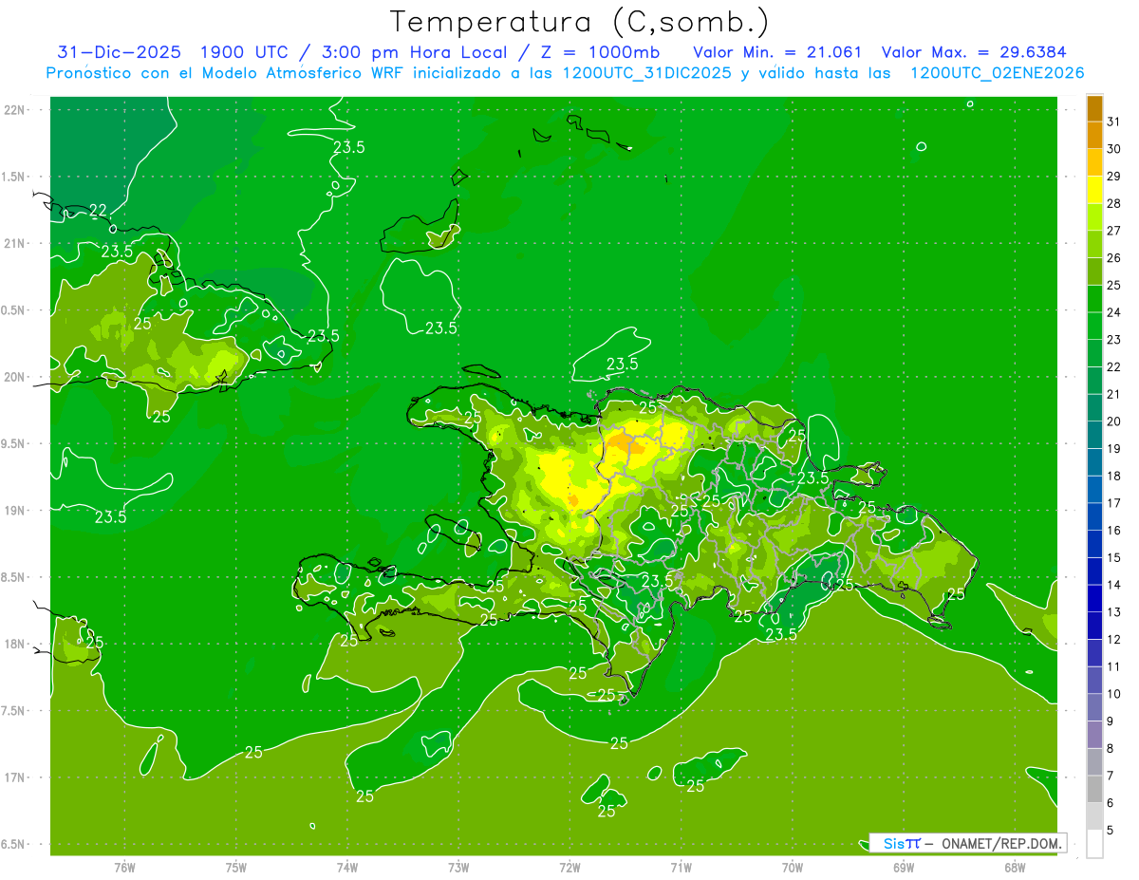The width and height of the screenshot is (1139, 880).
Task: Click the gray legend band between 6 and 7
Action: coord(1094,789)
